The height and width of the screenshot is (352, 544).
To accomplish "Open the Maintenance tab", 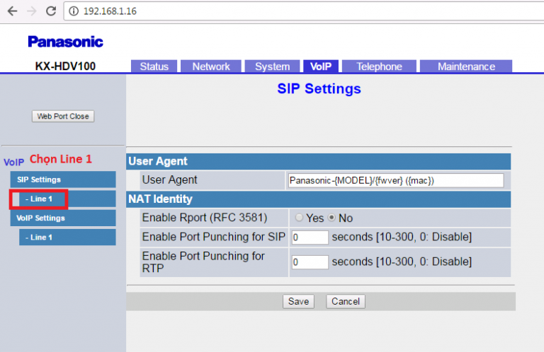I will click(465, 66).
